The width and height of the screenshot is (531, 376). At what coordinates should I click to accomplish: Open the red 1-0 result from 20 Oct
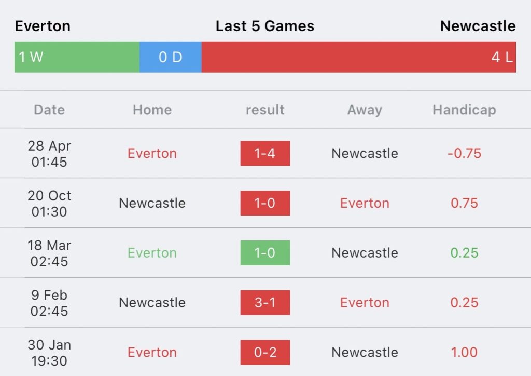coord(265,203)
